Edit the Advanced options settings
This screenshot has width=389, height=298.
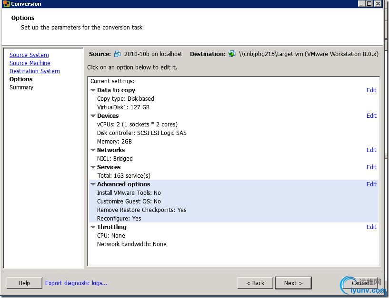pos(371,184)
